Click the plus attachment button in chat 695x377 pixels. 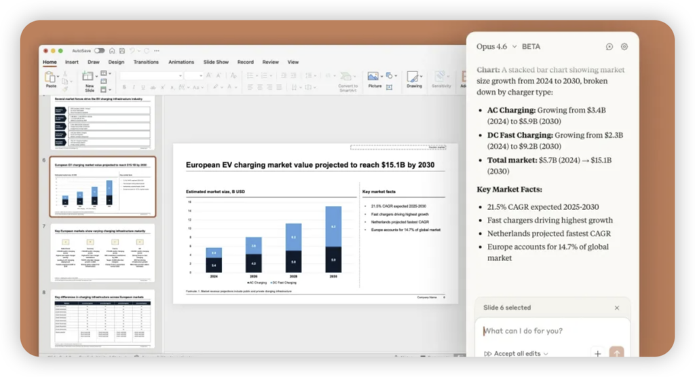click(x=597, y=353)
